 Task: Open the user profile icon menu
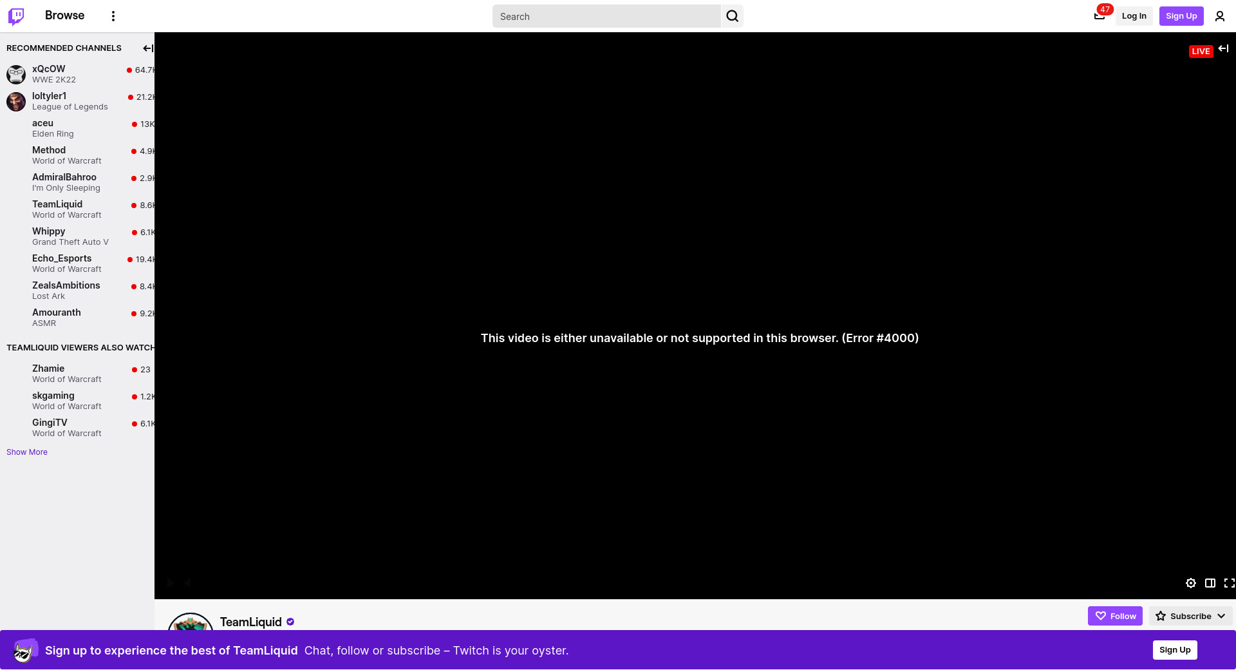click(1219, 16)
